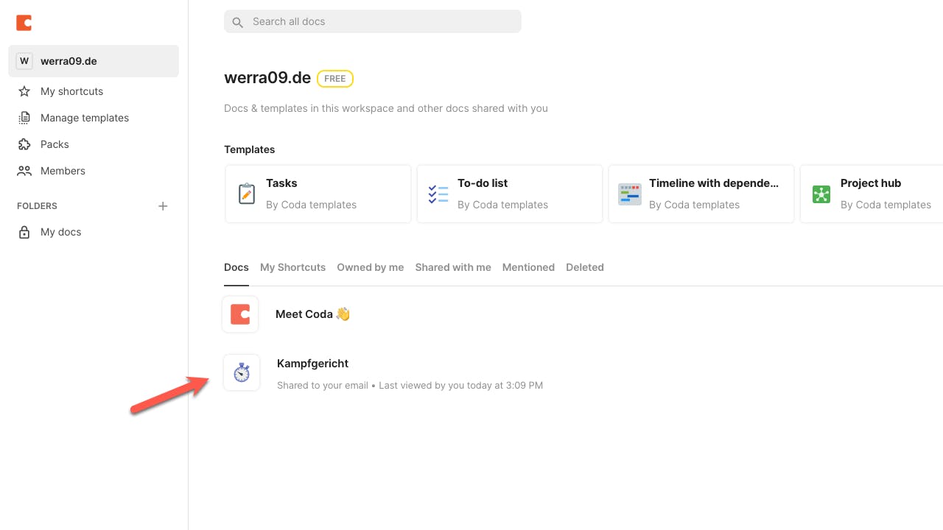
Task: Switch to My Shortcuts tab
Action: 292,267
